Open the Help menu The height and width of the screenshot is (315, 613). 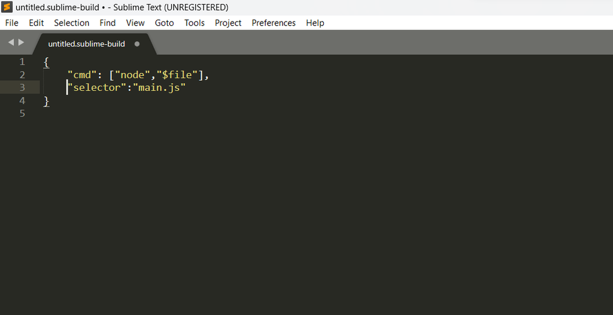click(x=315, y=23)
